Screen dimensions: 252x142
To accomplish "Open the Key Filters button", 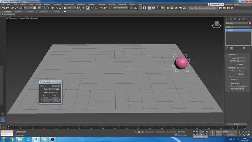I will pos(231,135).
